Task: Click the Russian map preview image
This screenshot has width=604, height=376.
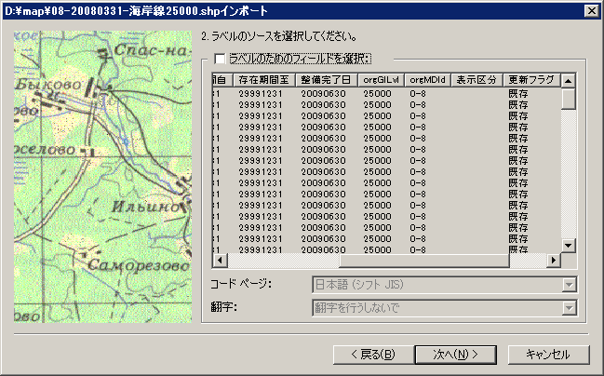Action: coord(103,177)
